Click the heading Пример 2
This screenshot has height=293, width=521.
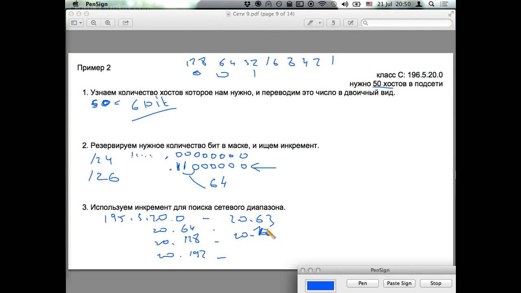pyautogui.click(x=94, y=68)
